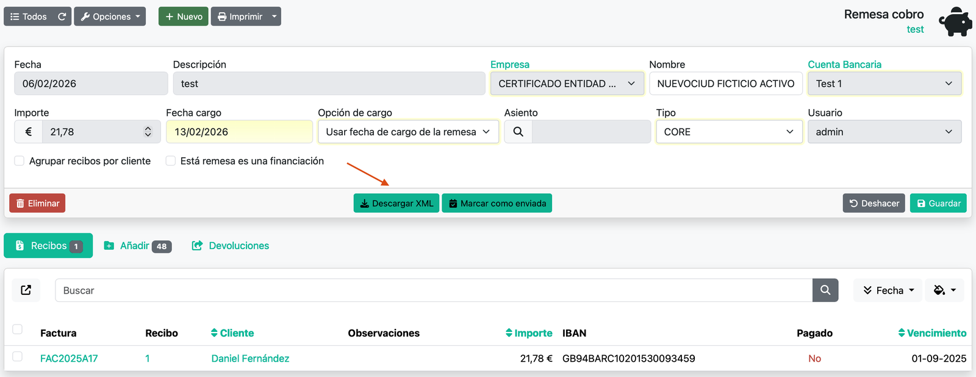The image size is (976, 377).
Task: Click the Buscar search field
Action: pyautogui.click(x=434, y=291)
